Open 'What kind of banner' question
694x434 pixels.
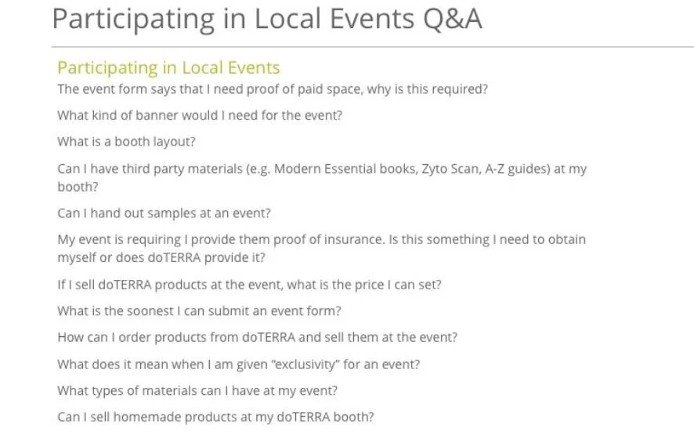(x=200, y=116)
